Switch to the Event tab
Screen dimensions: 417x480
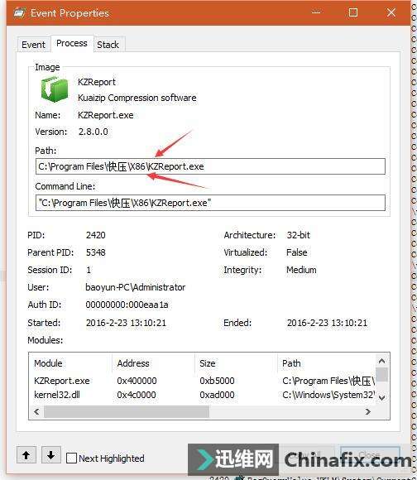point(33,45)
